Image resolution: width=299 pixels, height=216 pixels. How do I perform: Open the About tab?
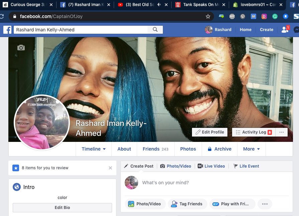click(x=124, y=149)
